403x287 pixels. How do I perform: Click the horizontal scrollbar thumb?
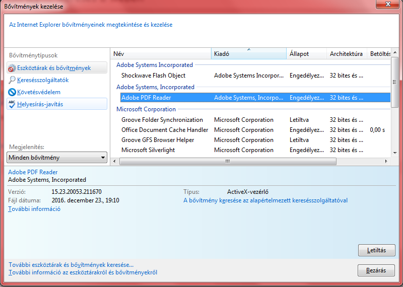pos(228,161)
